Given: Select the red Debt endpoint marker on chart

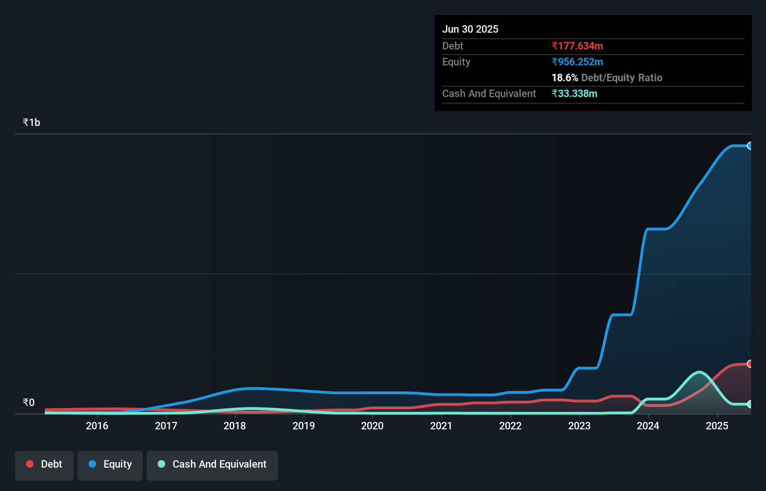Looking at the screenshot, I should (750, 364).
